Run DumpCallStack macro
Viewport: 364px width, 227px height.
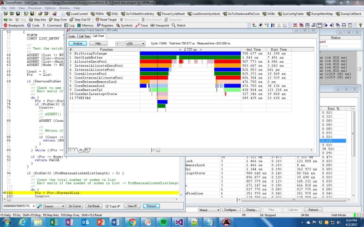pyautogui.click(x=349, y=14)
